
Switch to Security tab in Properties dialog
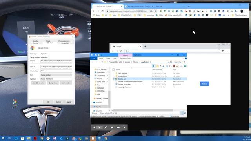35,41
